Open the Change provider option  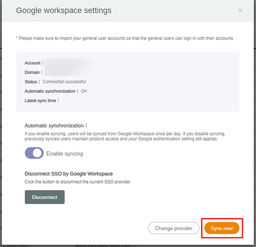[174, 228]
